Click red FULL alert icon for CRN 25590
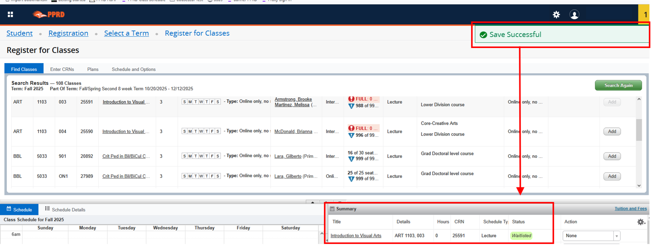Viewport: 652px width, 246px height. 351,128
